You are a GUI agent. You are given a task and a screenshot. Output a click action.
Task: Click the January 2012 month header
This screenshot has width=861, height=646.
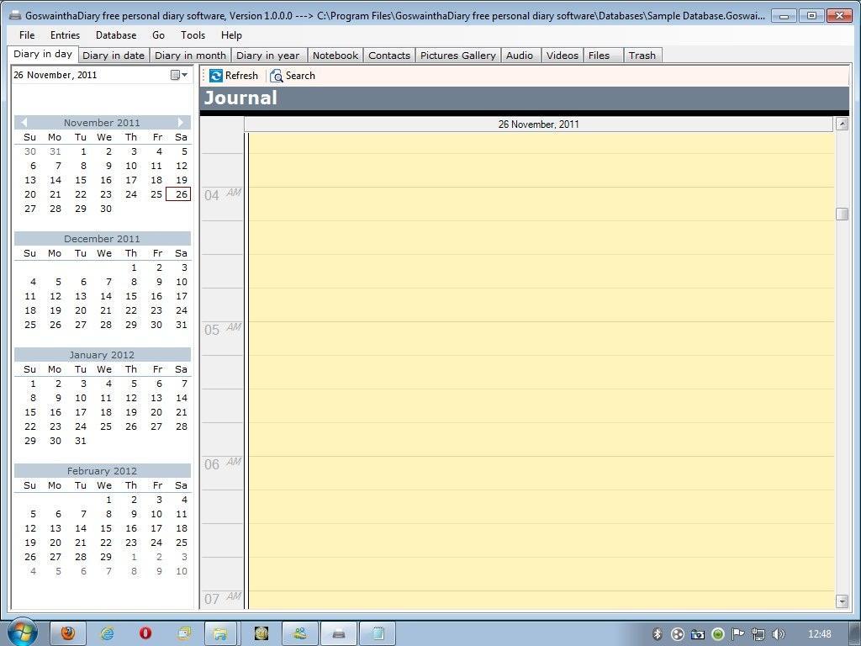102,355
